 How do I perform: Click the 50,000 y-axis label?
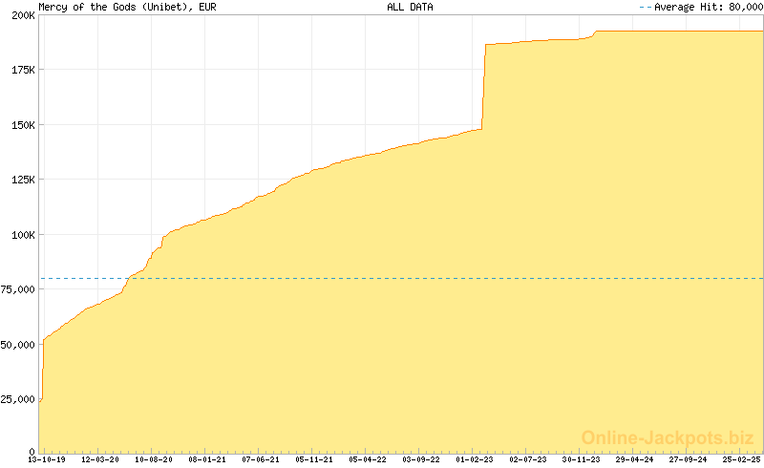pos(18,344)
